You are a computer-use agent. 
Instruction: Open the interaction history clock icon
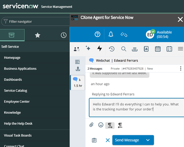pos(112,49)
